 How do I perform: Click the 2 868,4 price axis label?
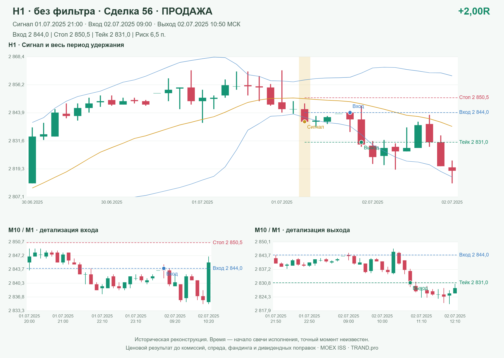16,57
